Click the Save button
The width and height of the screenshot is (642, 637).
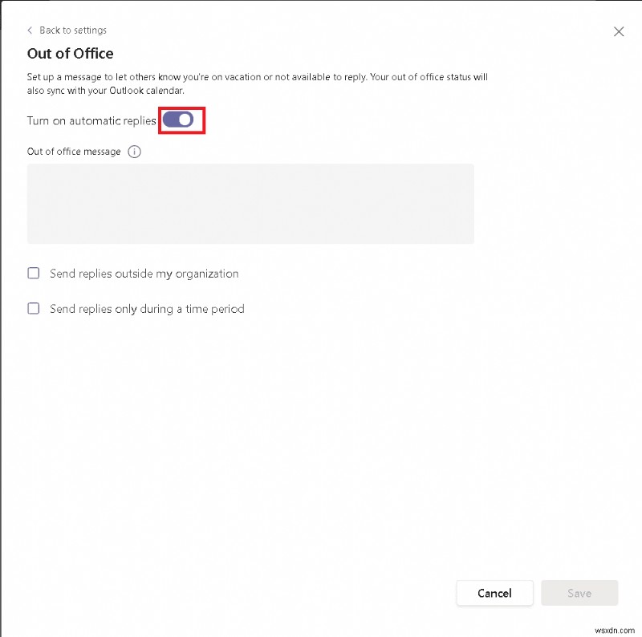point(579,593)
